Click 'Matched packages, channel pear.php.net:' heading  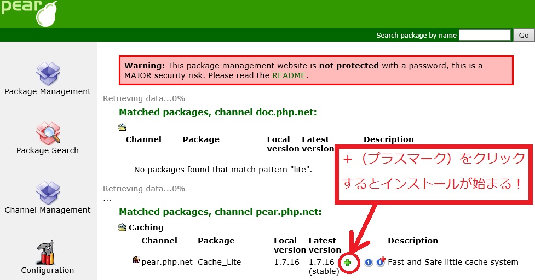point(221,212)
